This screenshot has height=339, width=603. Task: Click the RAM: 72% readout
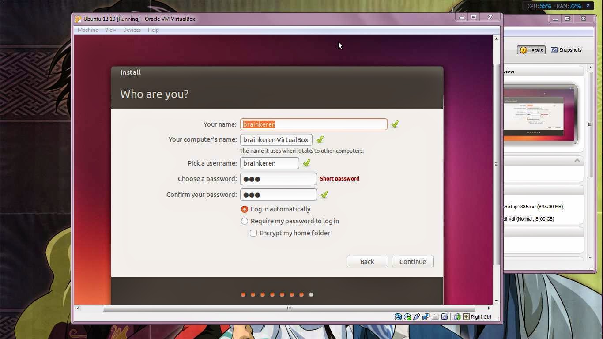pos(569,6)
